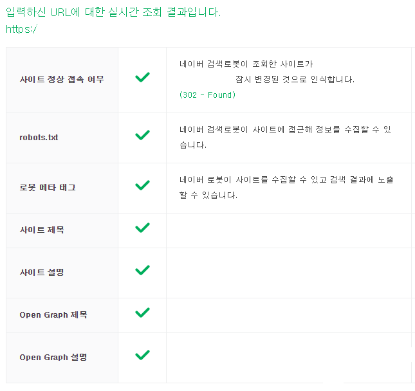The width and height of the screenshot is (415, 391).
Task: Select the 사이트 설명 row label
Action: pos(42,272)
